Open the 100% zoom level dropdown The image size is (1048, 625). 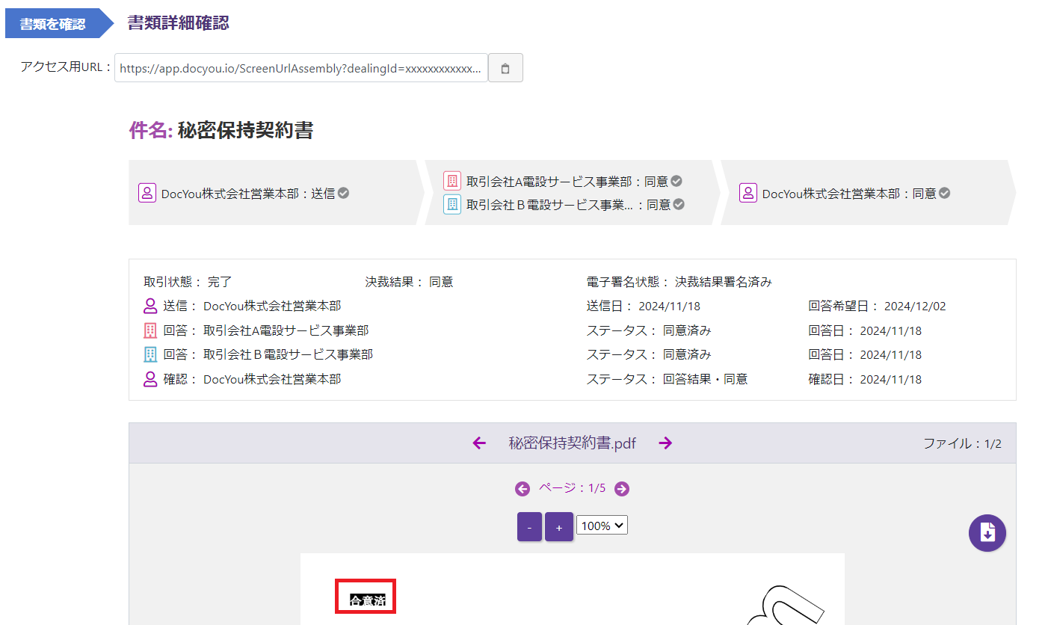pyautogui.click(x=602, y=526)
